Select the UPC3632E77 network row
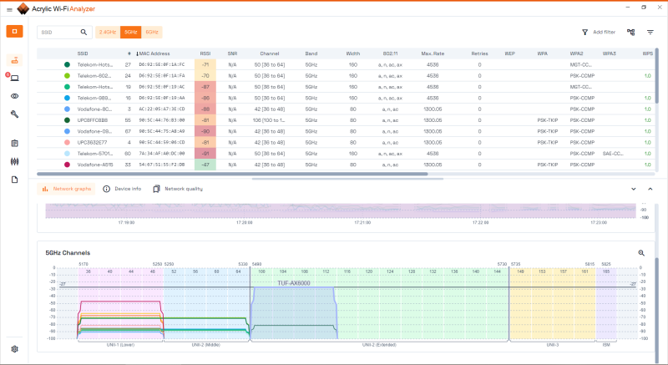Viewport: 668px width, 365px height. pos(346,142)
